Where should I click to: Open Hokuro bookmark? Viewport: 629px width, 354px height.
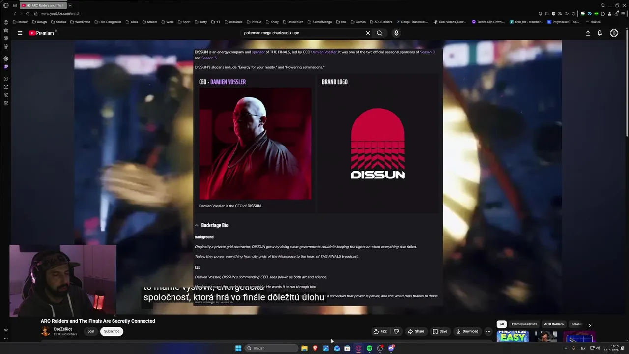click(x=593, y=22)
